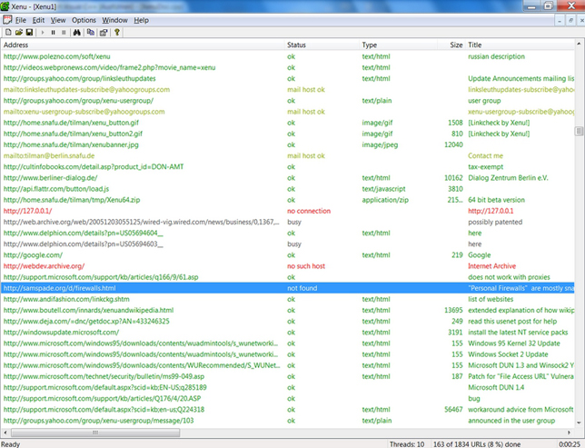Click the 'Internet Archive' title cell
The width and height of the screenshot is (585, 448).
(491, 266)
